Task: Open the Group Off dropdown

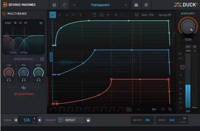Action: coord(165,15)
